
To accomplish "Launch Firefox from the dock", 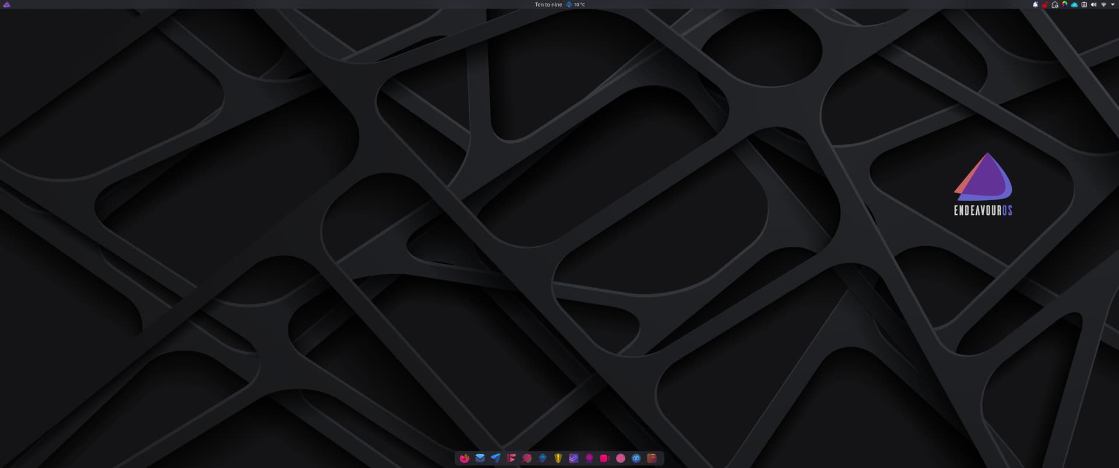I will click(465, 458).
